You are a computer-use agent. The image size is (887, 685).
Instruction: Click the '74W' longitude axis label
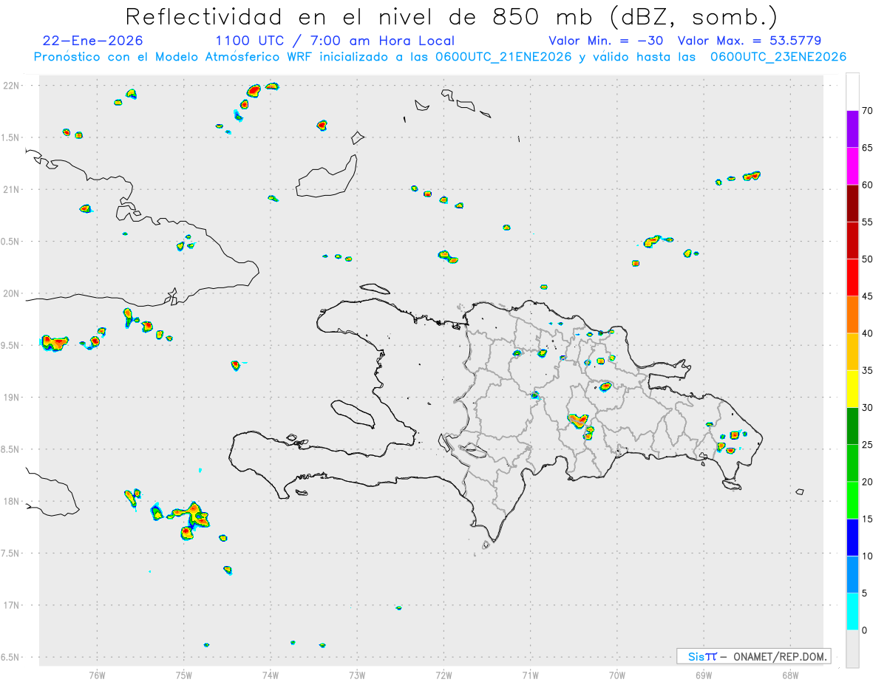click(271, 675)
